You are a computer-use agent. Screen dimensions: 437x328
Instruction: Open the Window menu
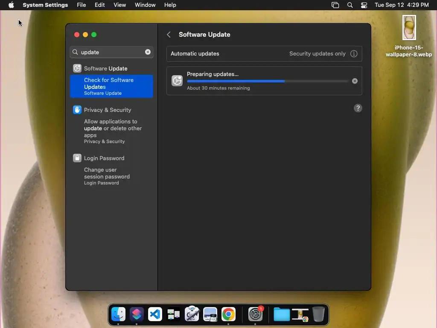pos(145,5)
